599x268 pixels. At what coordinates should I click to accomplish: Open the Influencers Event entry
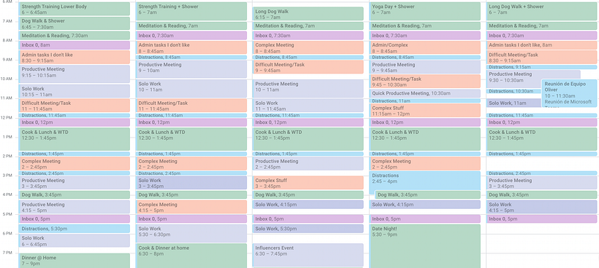(x=308, y=255)
